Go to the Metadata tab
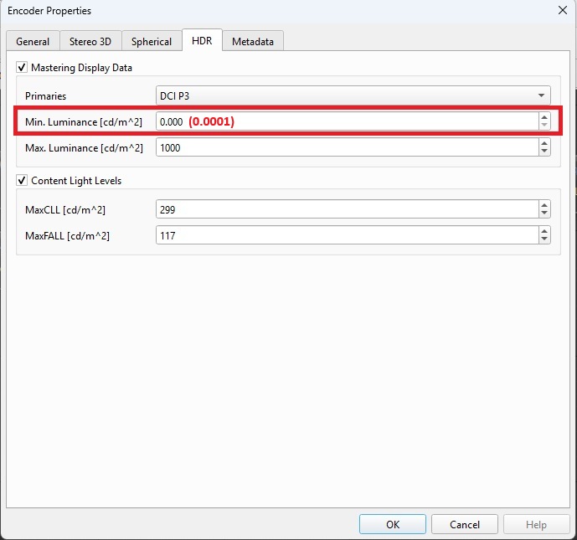This screenshot has width=577, height=540. (x=253, y=42)
